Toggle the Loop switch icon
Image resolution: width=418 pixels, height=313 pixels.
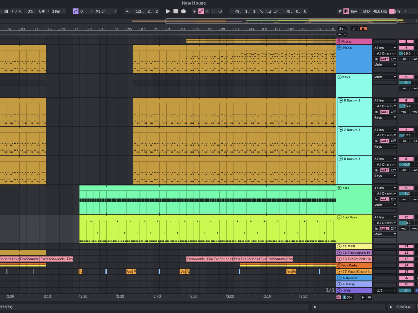click(269, 11)
